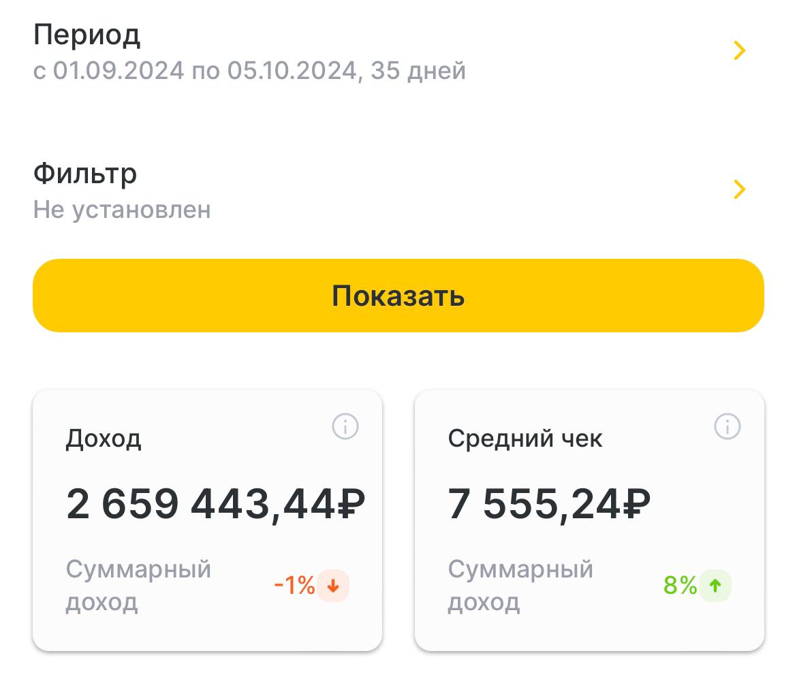
Task: Click the 7 555,24₽ average check amount
Action: (x=549, y=505)
